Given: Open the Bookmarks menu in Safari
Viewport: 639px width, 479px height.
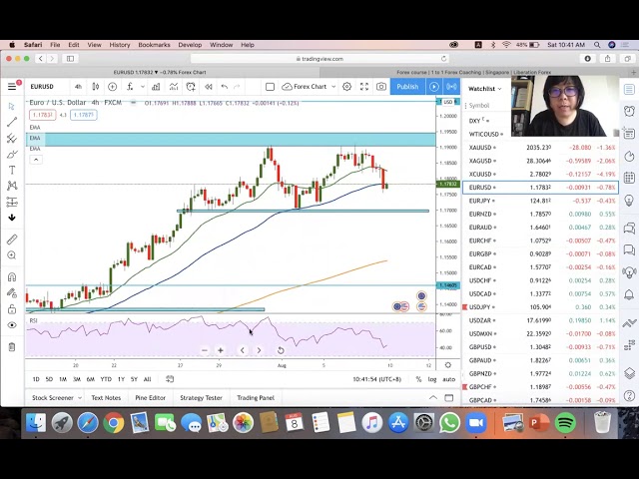Looking at the screenshot, I should click(x=154, y=45).
